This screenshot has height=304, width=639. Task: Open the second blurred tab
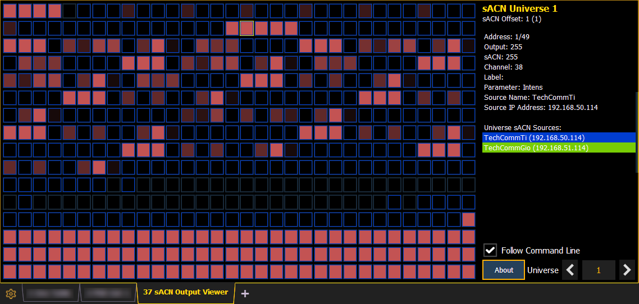(x=109, y=293)
